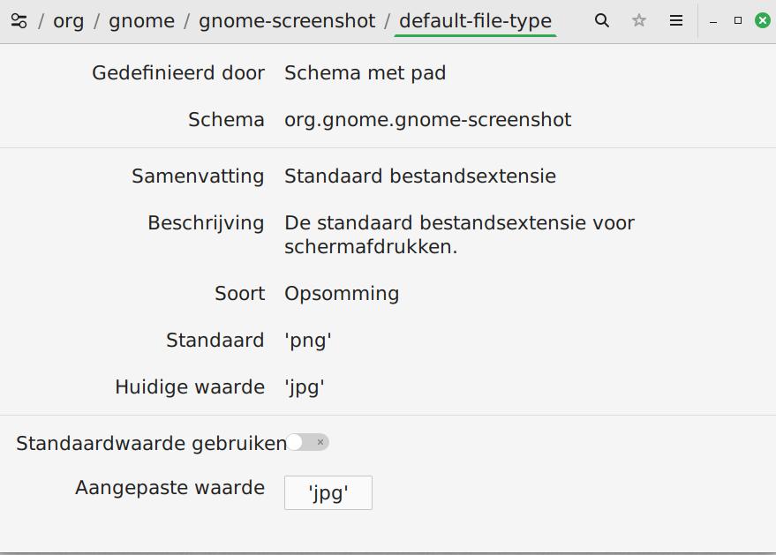The width and height of the screenshot is (776, 555).
Task: Navigate to 'org' in path bar
Action: pos(69,20)
